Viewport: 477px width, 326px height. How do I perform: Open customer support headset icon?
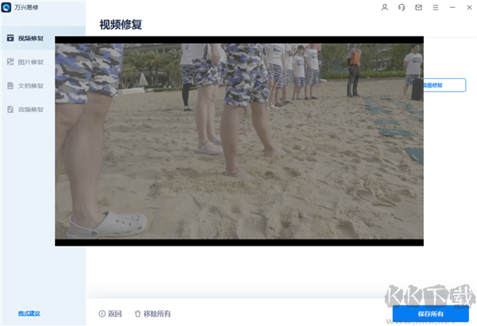pos(401,7)
